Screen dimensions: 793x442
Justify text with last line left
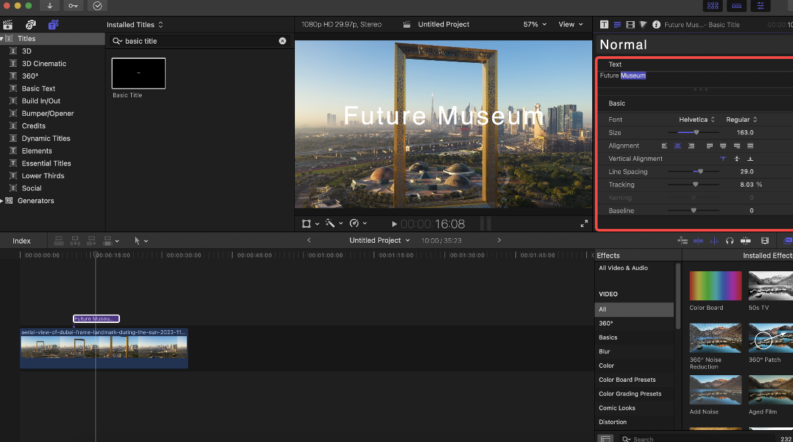coord(710,146)
